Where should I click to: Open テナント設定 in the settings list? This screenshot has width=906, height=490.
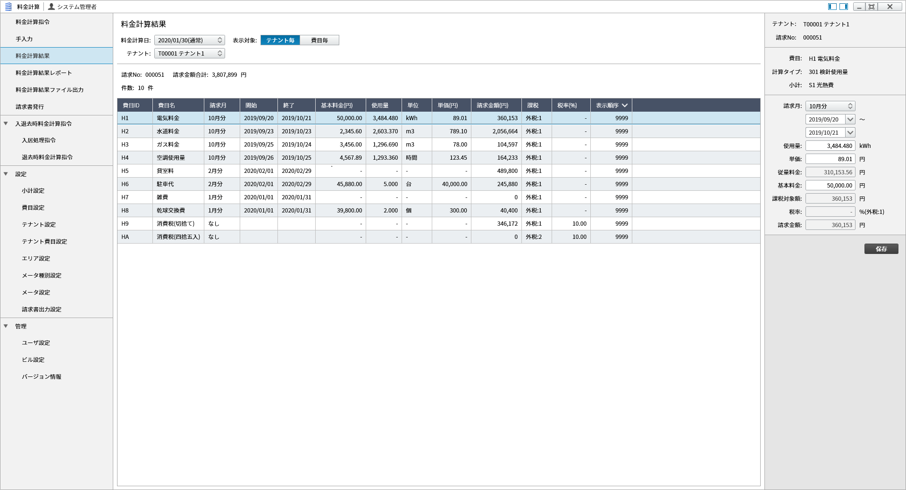[39, 225]
